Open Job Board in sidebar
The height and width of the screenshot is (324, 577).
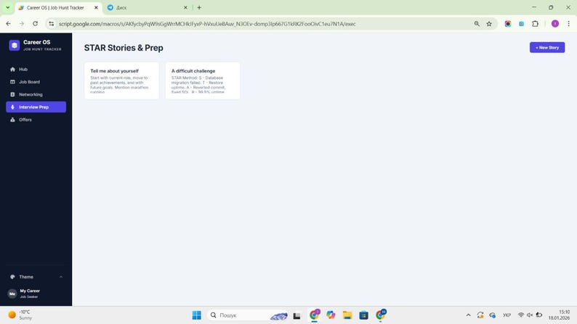[36, 82]
